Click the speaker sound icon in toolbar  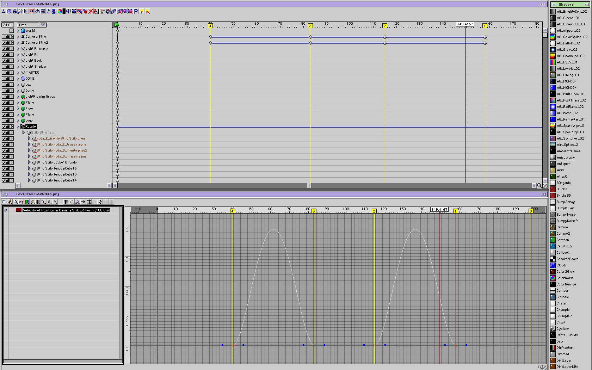point(68,11)
